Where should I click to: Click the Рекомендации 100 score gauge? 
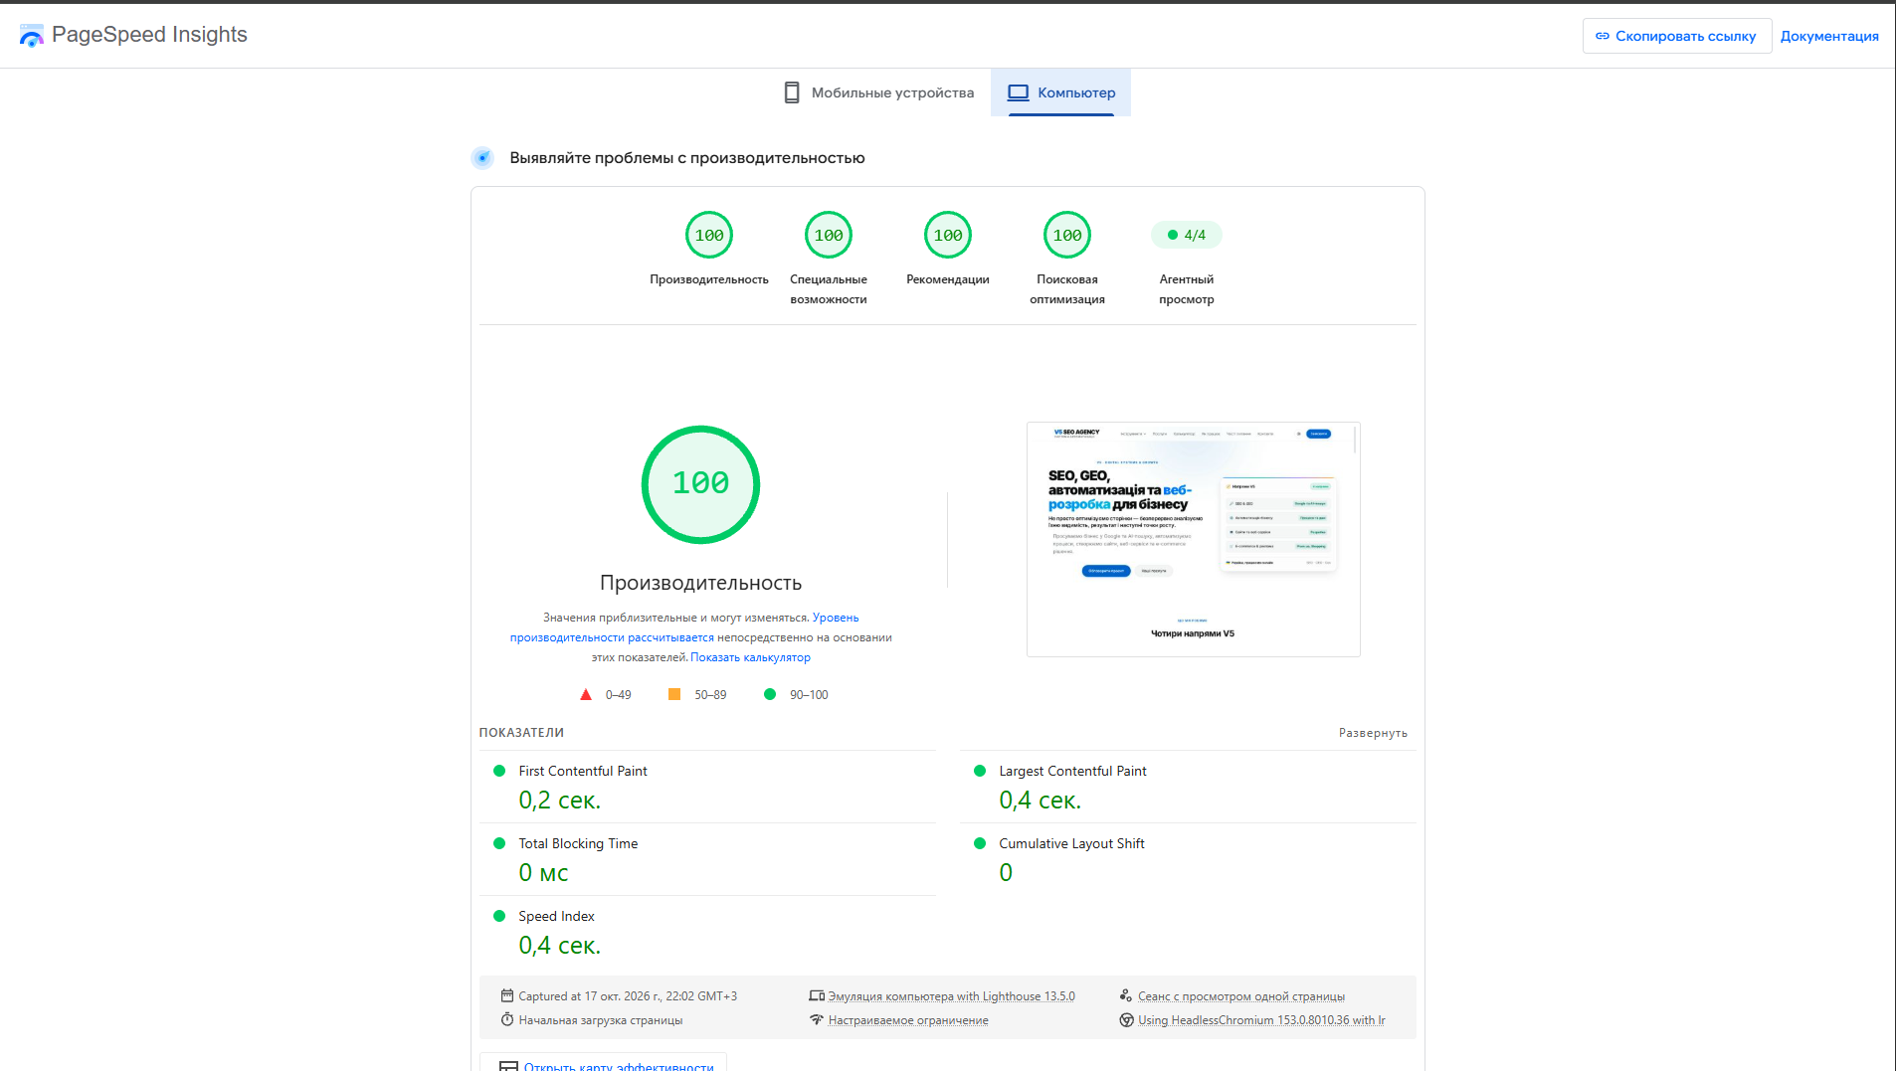pyautogui.click(x=948, y=236)
